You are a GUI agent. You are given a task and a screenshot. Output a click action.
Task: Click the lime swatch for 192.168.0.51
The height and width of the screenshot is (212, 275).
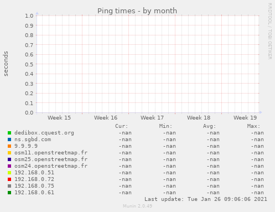tap(9, 173)
